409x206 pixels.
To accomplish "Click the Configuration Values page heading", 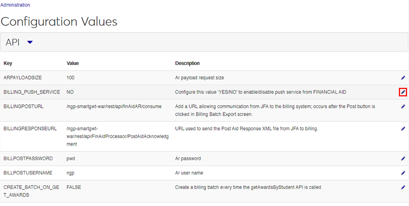I will 59,21.
